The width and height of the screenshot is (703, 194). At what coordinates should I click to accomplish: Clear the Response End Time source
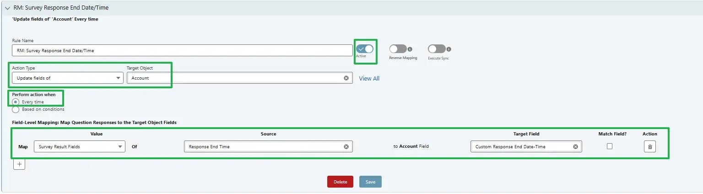pos(346,146)
